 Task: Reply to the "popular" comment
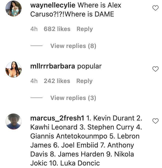pyautogui.click(x=84, y=81)
